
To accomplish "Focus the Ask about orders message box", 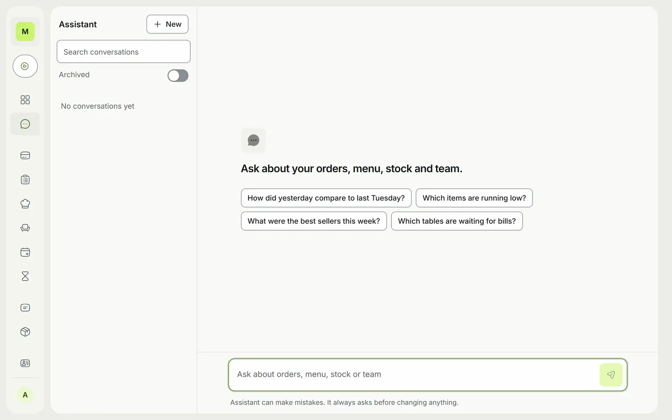I will click(x=414, y=374).
